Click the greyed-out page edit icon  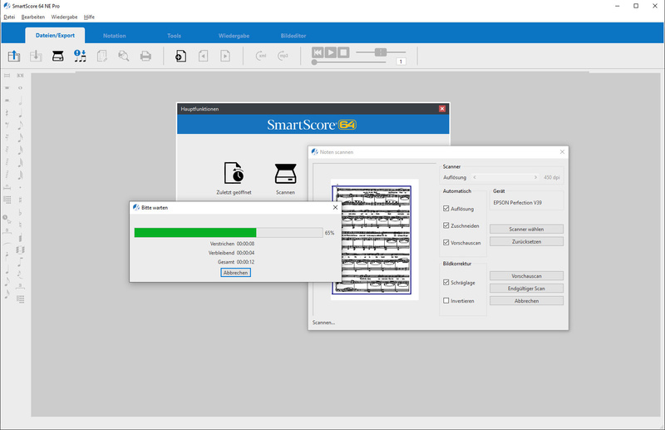[x=101, y=56]
